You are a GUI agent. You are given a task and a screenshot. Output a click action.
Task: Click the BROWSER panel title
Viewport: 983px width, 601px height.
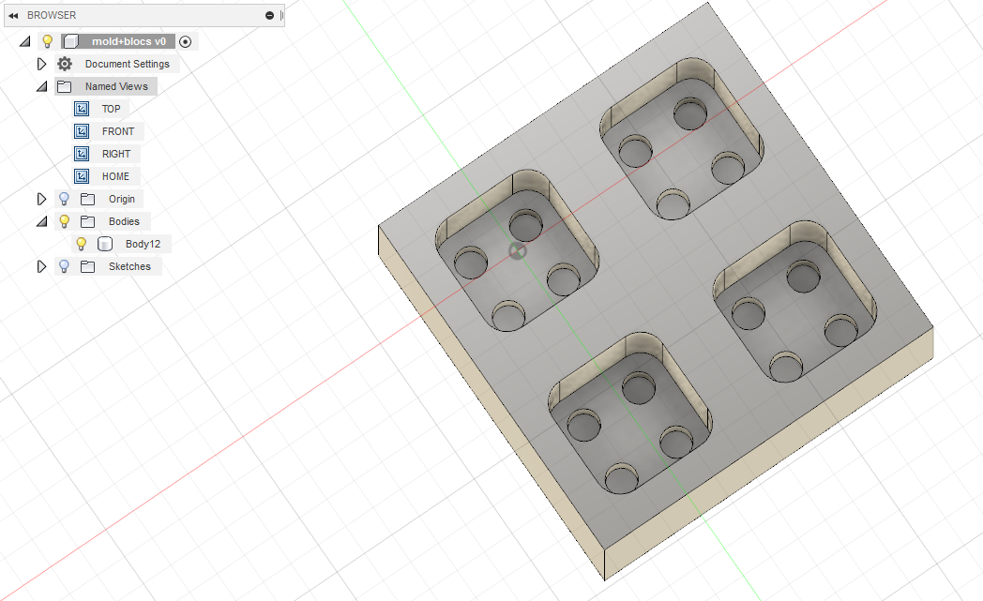(x=52, y=15)
